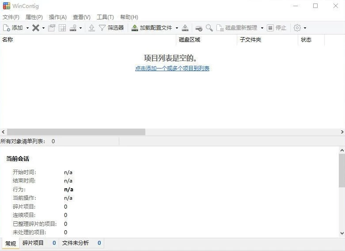The image size is (345, 251).
Task: Click the 磁盘区域 column header
Action: (x=190, y=40)
